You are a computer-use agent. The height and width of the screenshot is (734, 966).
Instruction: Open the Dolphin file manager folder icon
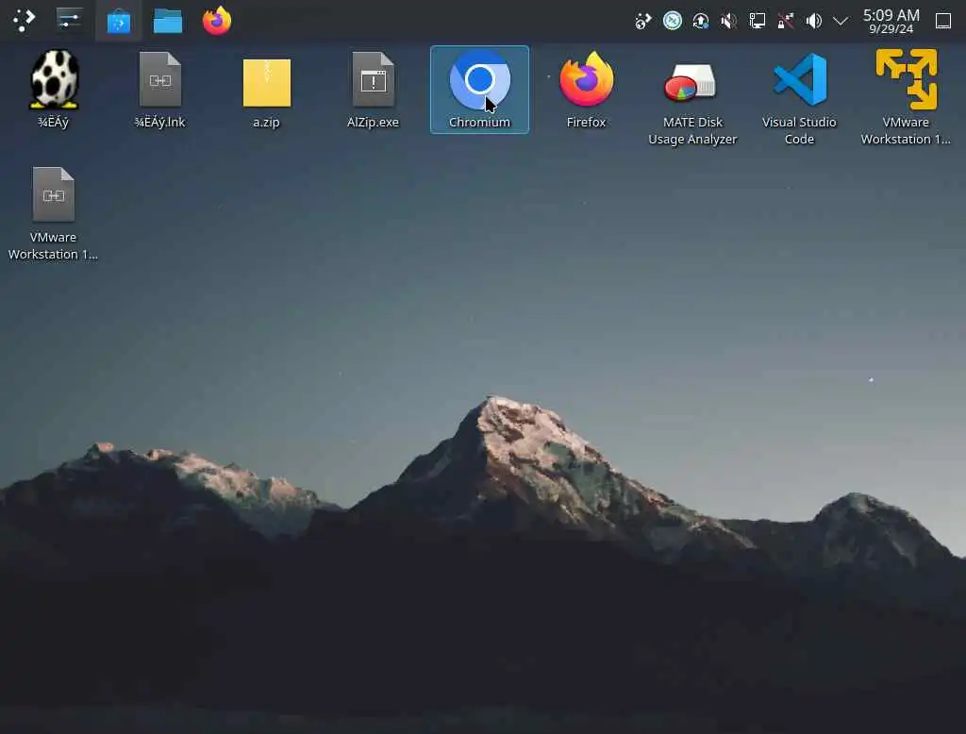168,21
